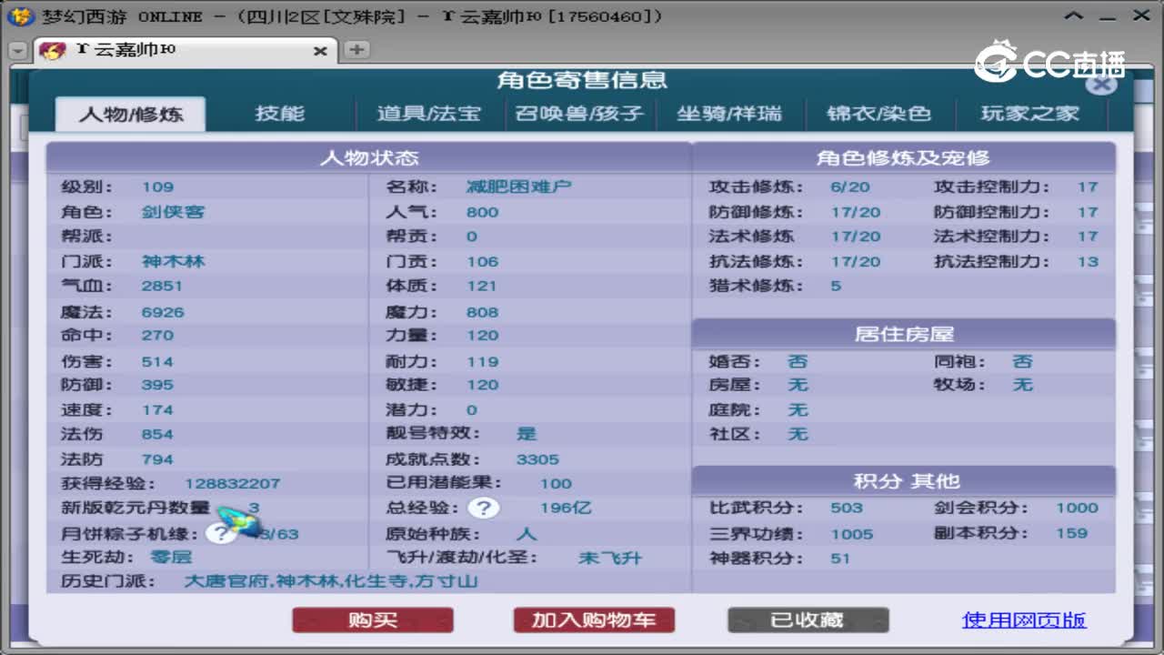Click the 三界功绩 value 1005
This screenshot has height=655, width=1164.
point(851,534)
